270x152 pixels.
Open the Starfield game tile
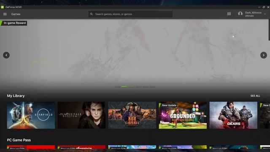point(31,115)
